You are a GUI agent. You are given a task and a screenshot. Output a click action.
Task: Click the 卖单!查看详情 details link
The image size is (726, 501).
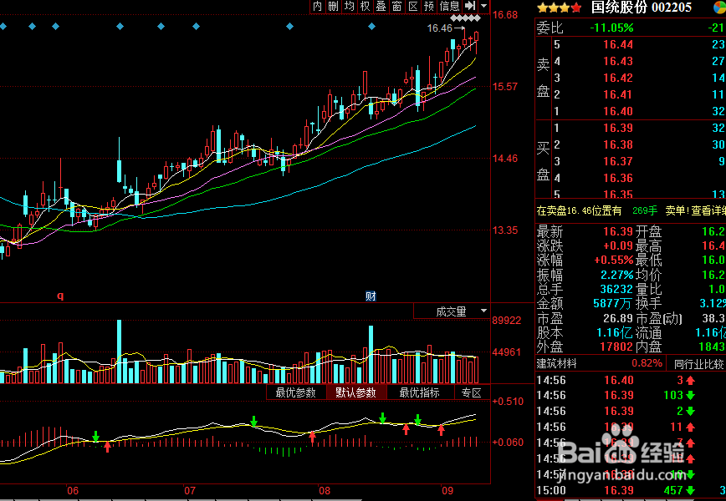tap(695, 211)
